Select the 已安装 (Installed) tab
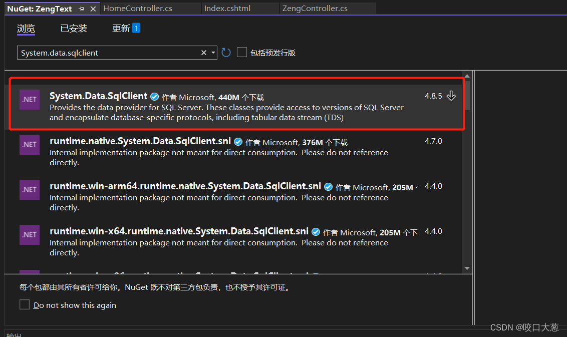The height and width of the screenshot is (337, 567). coord(74,28)
